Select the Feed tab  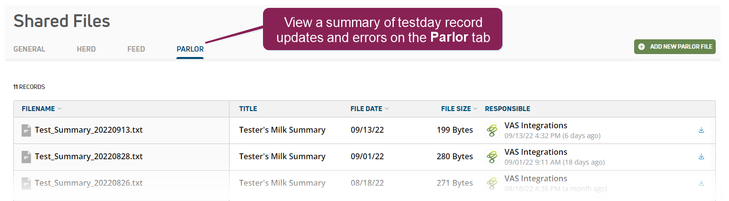tap(136, 49)
